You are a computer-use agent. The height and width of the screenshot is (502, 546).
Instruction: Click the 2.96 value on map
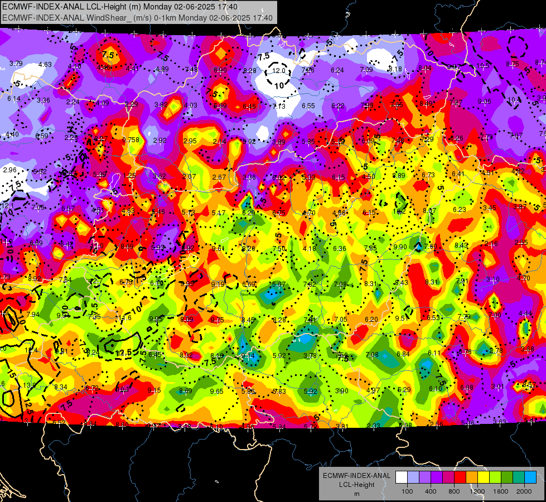coord(9,170)
